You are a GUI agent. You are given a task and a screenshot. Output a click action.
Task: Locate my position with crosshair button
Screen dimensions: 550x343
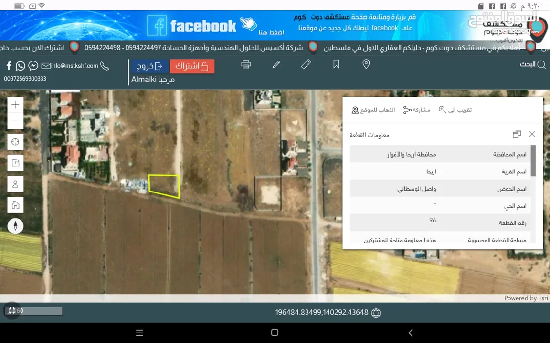(x=15, y=142)
